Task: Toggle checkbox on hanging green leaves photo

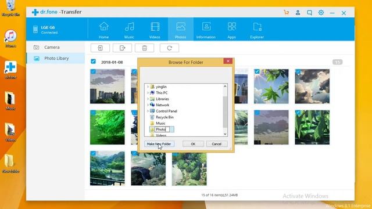Action: pos(298,112)
